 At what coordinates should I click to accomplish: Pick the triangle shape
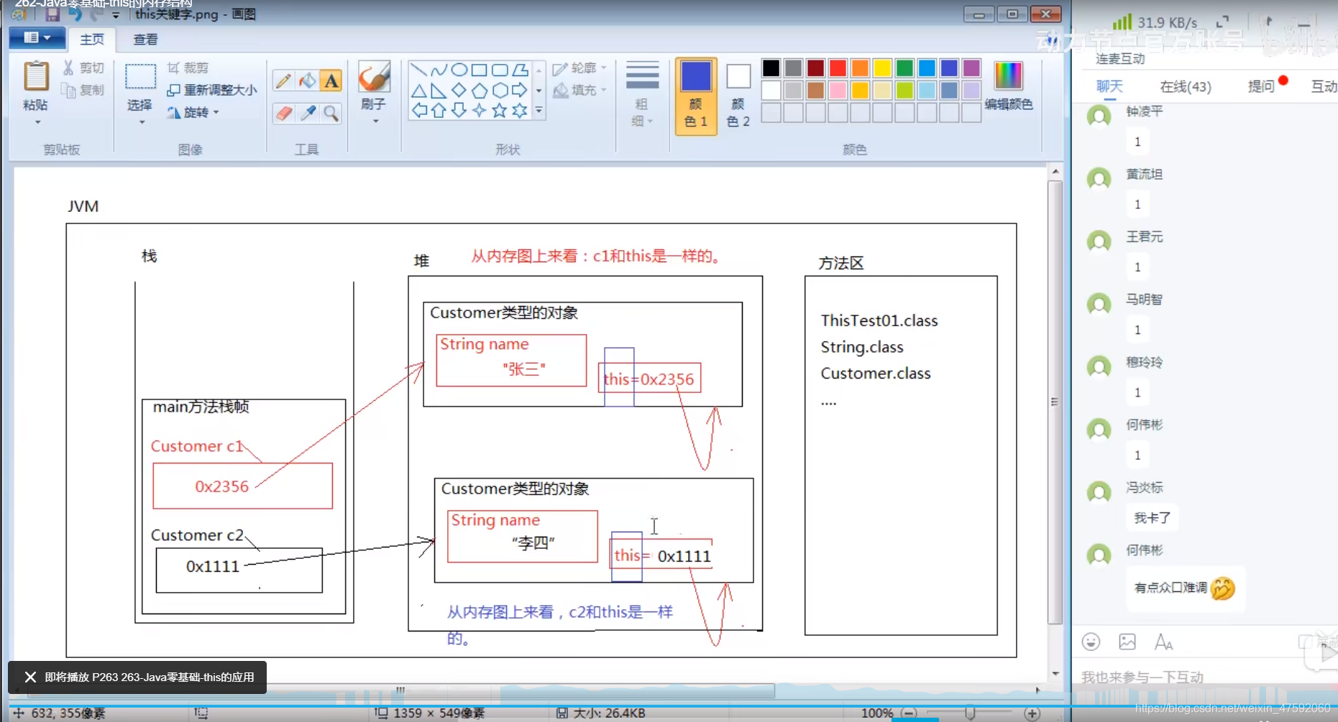tap(418, 91)
